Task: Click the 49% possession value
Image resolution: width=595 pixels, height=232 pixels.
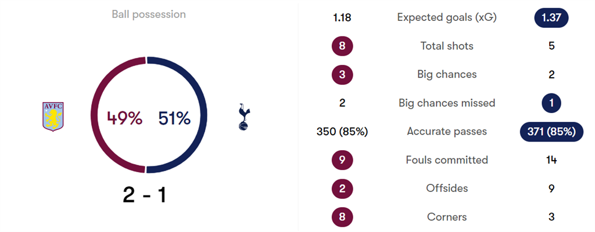Action: pyautogui.click(x=124, y=118)
